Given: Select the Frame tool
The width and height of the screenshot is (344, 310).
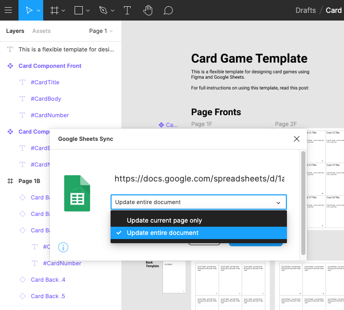Looking at the screenshot, I should pyautogui.click(x=55, y=10).
